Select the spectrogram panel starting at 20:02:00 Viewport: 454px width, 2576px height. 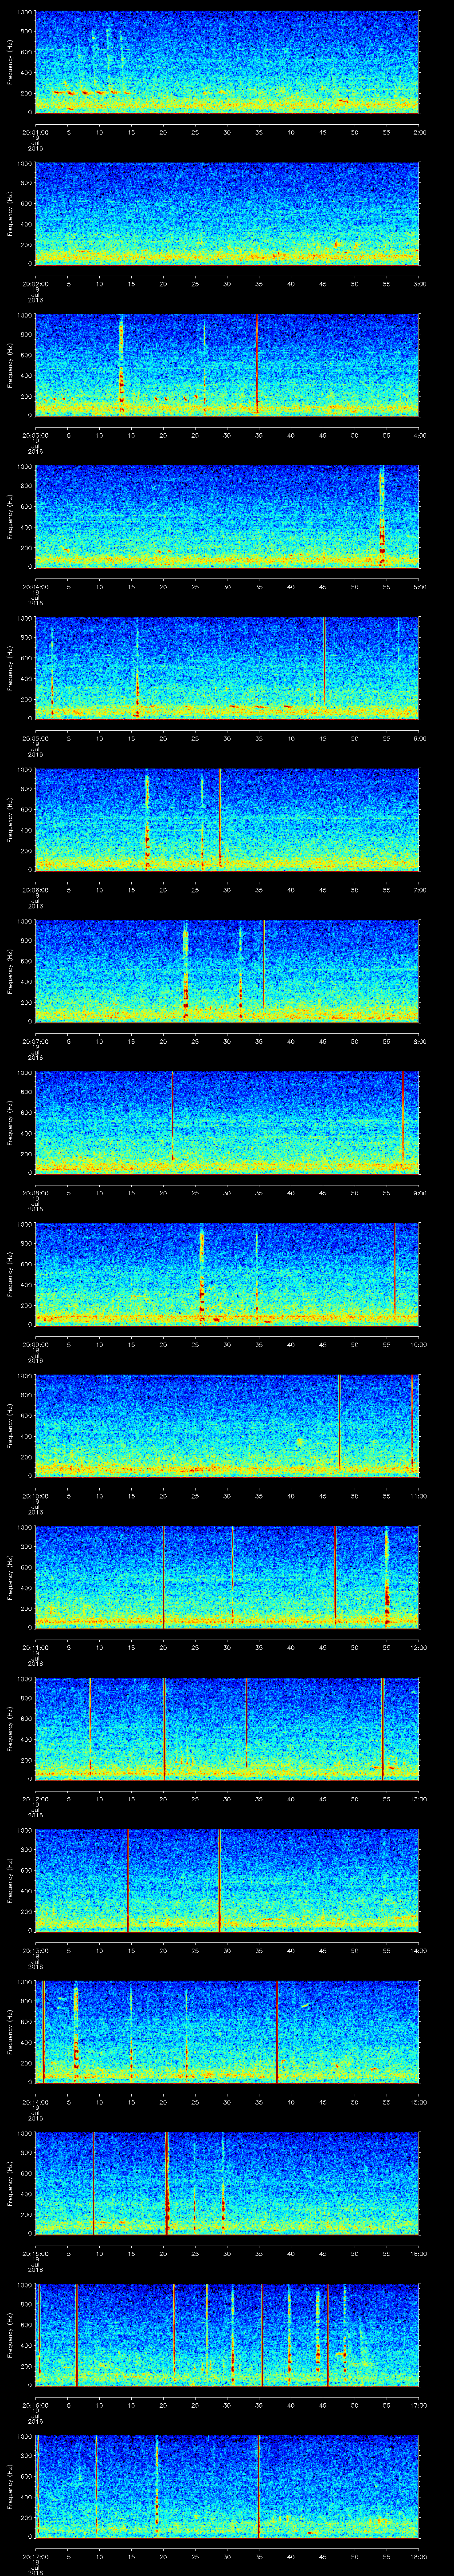pos(227,213)
